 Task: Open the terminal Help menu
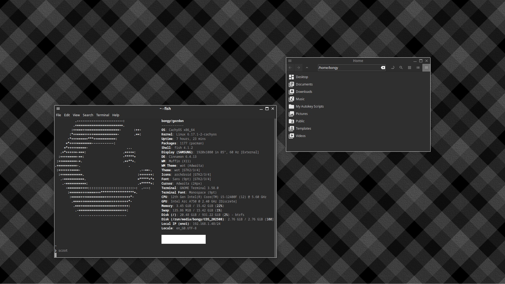click(116, 115)
